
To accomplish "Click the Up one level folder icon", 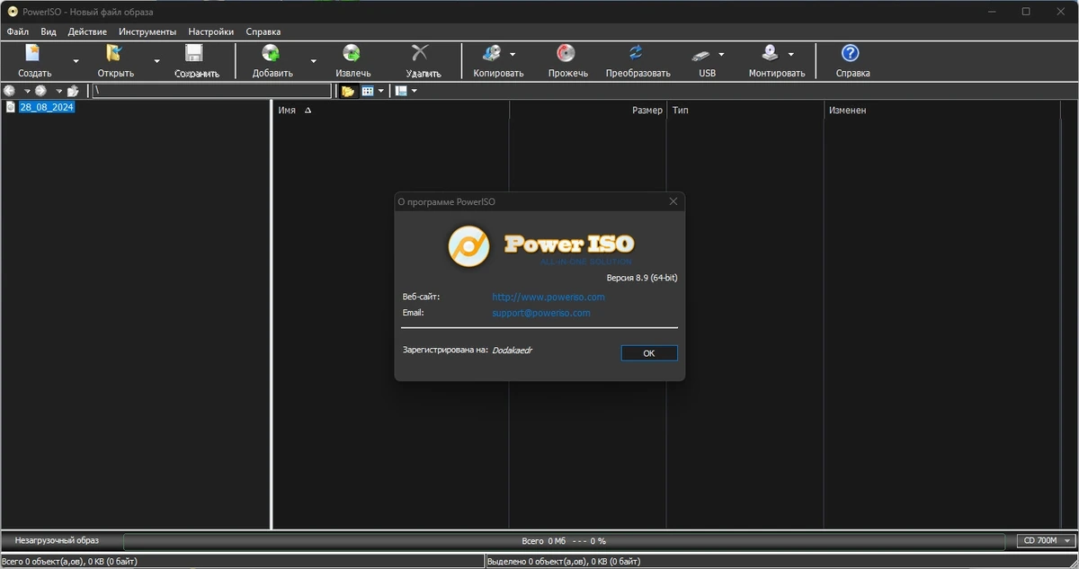I will pyautogui.click(x=73, y=91).
